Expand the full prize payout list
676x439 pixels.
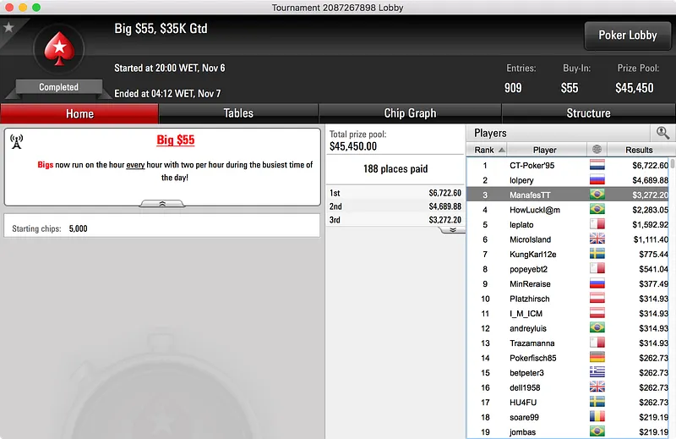click(x=453, y=230)
